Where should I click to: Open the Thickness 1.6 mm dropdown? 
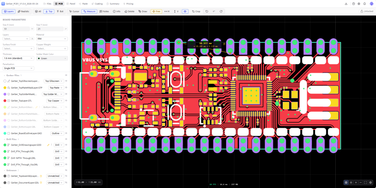coord(18,58)
